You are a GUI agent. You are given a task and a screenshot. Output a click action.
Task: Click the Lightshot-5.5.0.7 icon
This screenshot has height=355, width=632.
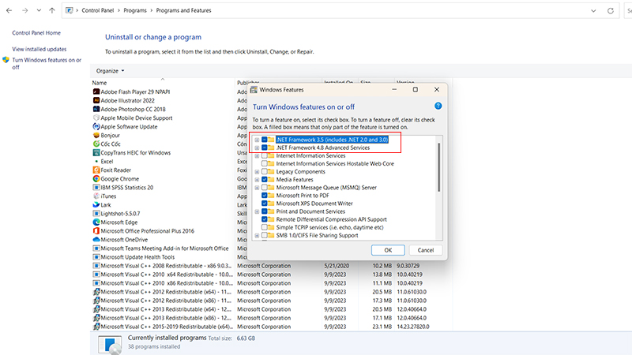point(96,213)
